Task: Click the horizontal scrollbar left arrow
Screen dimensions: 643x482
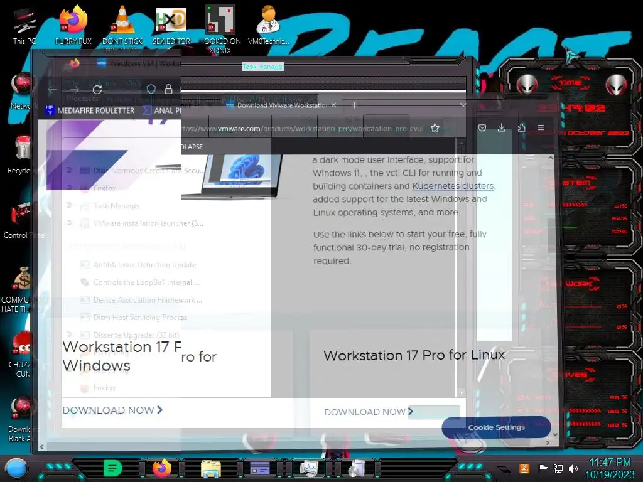Action: 42,447
